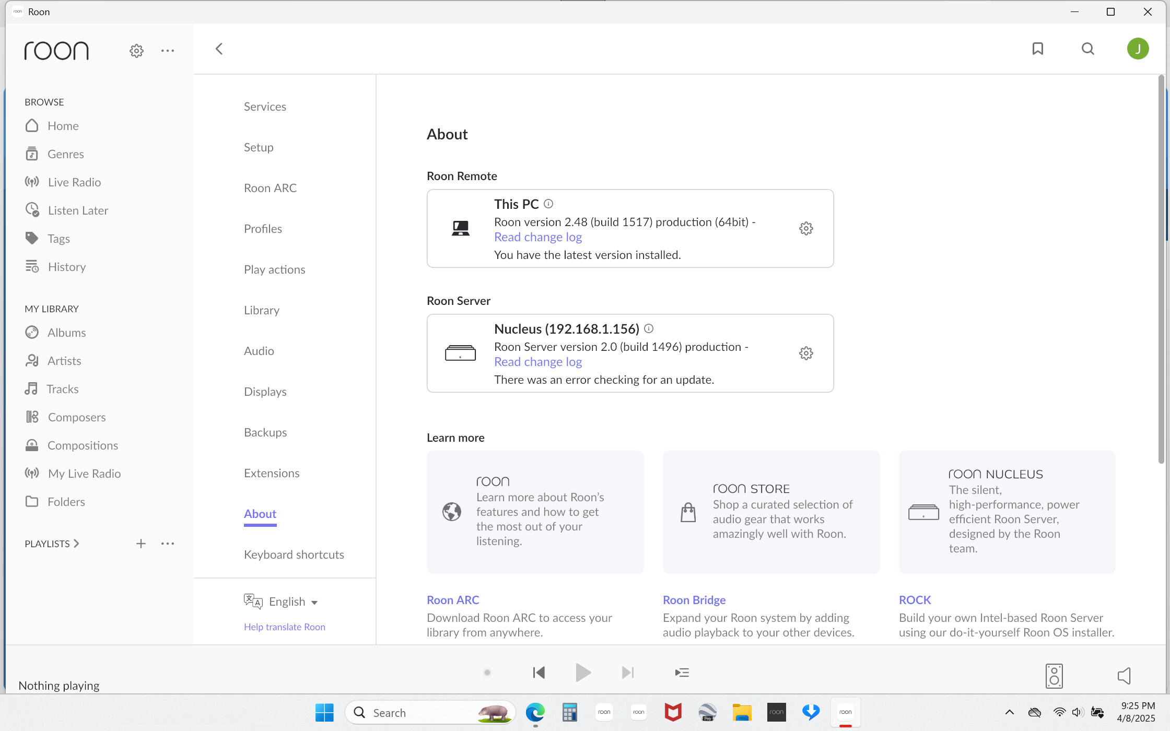Screen dimensions: 1170x731
Task: Open bookmarks icon in top bar
Action: (x=1038, y=49)
